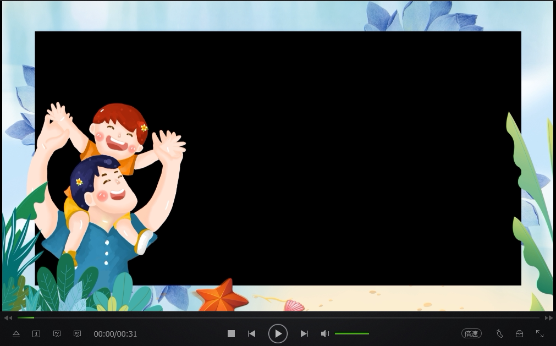Screen dimensions: 556x346
Task: Click the 00:00/00:31 time display
Action: coord(115,334)
